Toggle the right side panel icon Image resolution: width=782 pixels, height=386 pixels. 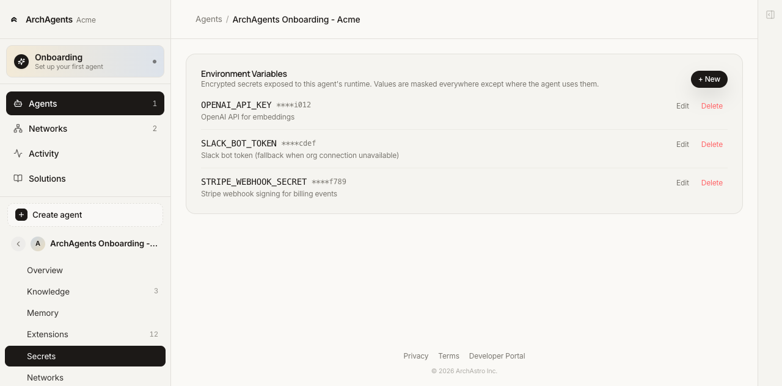(x=770, y=15)
